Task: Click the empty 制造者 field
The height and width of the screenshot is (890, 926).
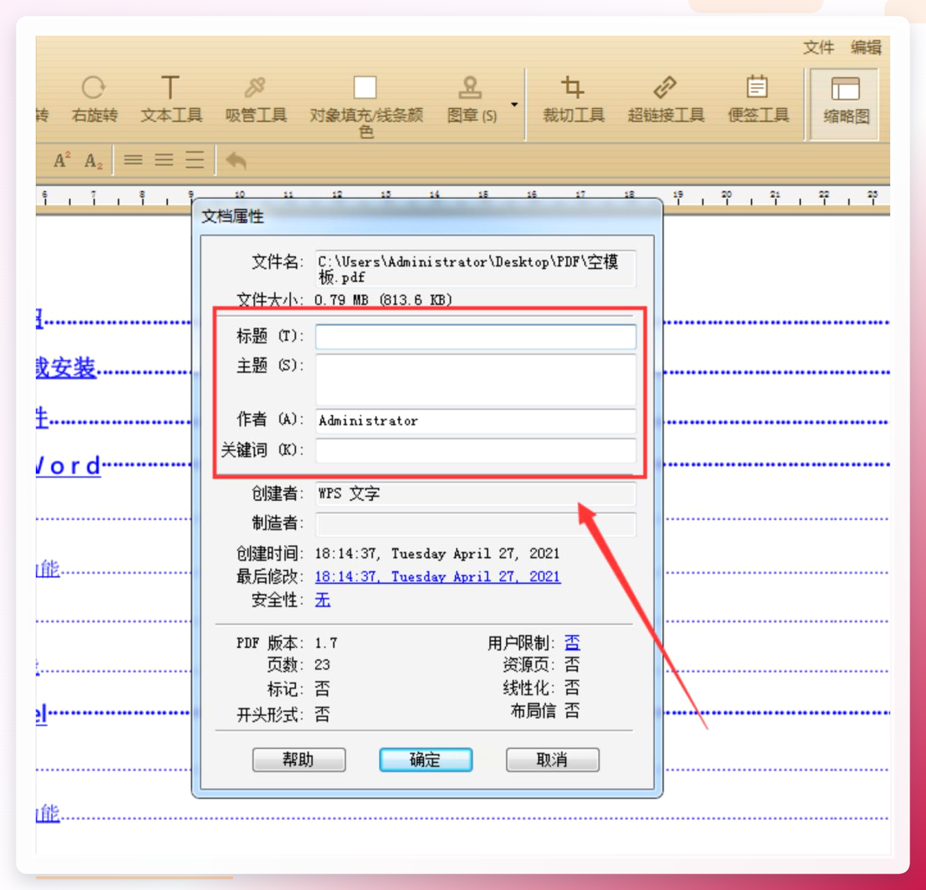Action: coord(475,524)
